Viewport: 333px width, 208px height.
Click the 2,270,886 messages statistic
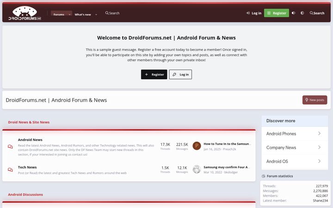(x=321, y=191)
